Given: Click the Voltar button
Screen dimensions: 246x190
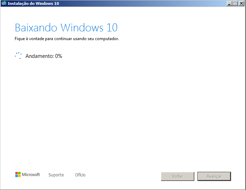Looking at the screenshot, I should coord(178,176).
